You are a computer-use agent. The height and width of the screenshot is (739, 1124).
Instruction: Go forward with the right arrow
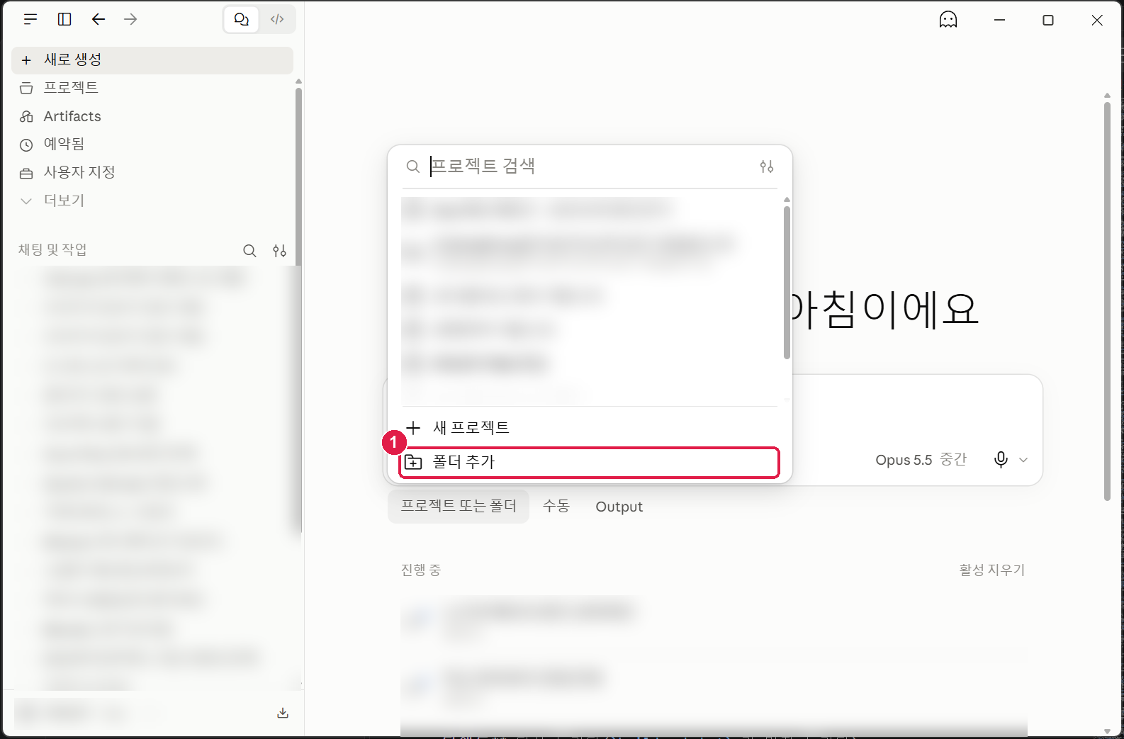point(130,19)
